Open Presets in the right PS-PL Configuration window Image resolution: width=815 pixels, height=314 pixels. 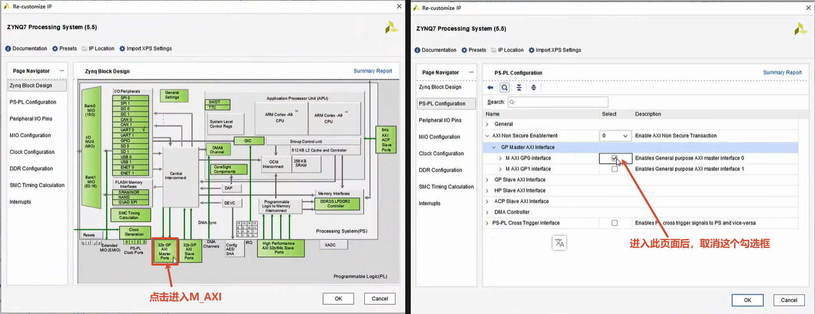[474, 50]
